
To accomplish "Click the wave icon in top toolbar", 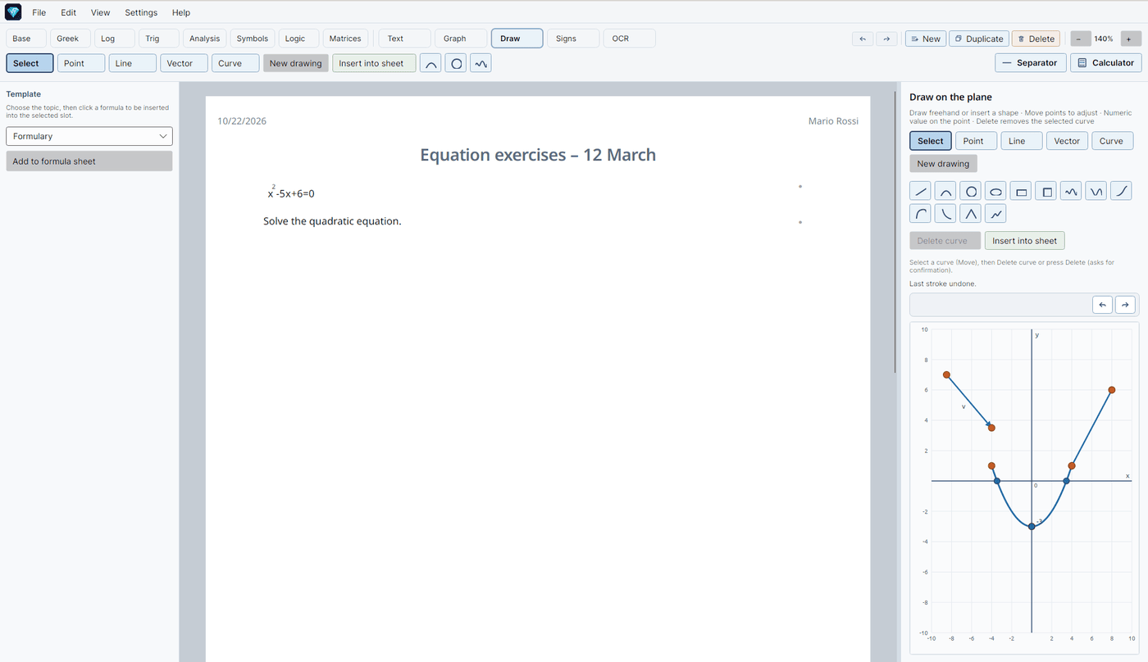I will (481, 63).
